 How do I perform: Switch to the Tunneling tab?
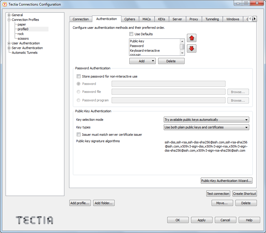212,19
